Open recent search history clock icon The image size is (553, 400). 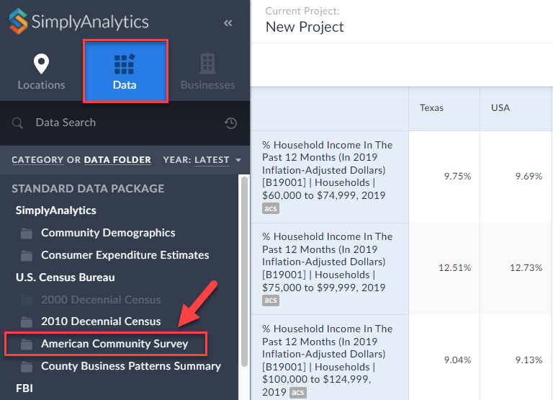(230, 123)
